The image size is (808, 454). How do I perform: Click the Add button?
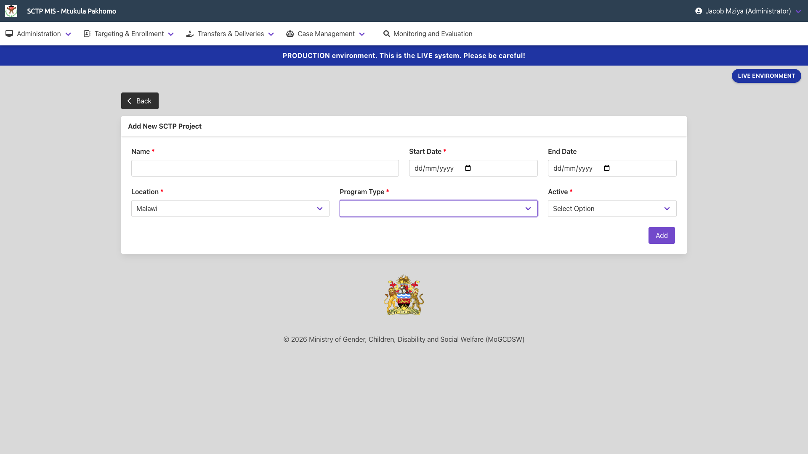click(x=662, y=235)
